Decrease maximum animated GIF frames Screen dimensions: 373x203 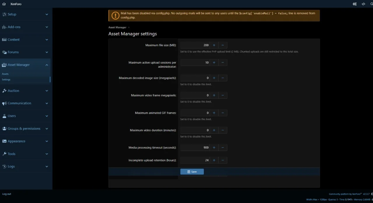click(223, 113)
